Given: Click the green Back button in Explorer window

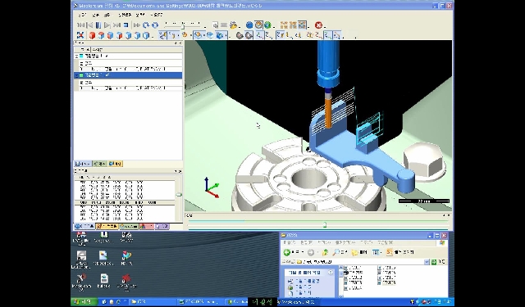Looking at the screenshot, I should point(287,252).
